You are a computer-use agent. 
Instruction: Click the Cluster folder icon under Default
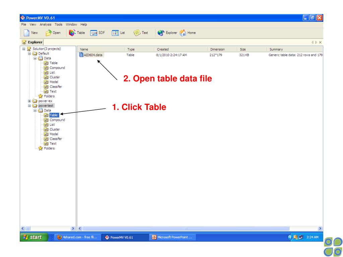(x=46, y=77)
